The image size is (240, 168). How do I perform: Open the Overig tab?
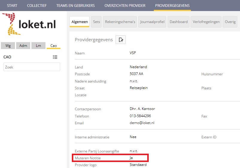230,22
